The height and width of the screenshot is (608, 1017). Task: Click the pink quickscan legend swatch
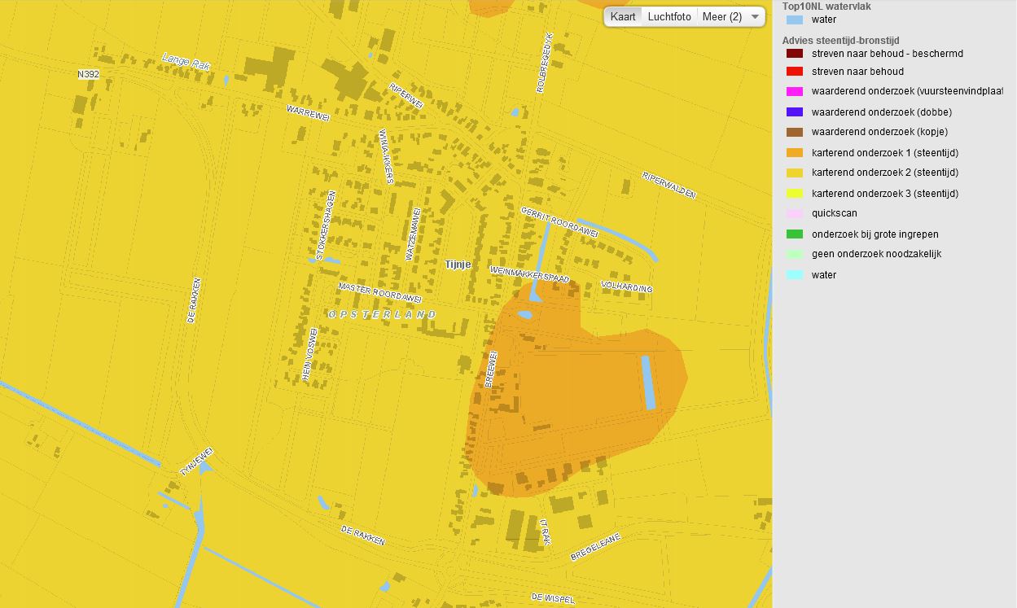coord(794,213)
